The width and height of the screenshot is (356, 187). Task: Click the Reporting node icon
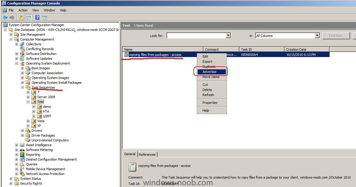(x=22, y=155)
